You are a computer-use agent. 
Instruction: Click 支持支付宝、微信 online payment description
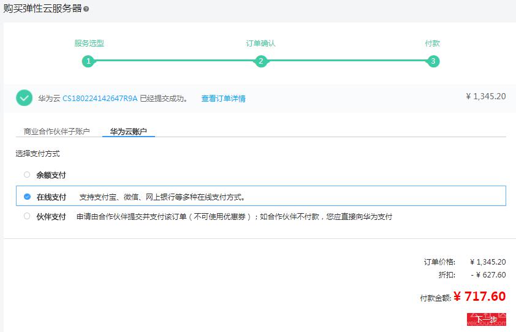162,197
